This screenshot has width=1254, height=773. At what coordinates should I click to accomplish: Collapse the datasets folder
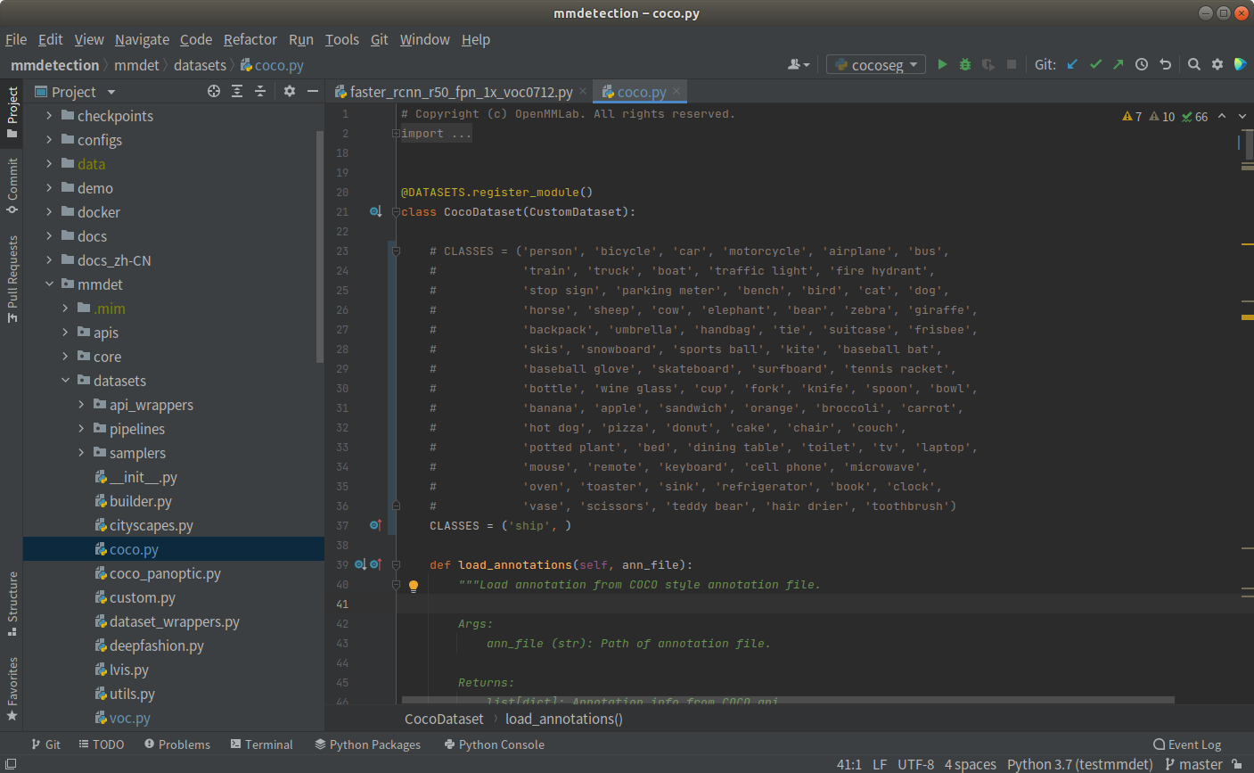coord(65,381)
